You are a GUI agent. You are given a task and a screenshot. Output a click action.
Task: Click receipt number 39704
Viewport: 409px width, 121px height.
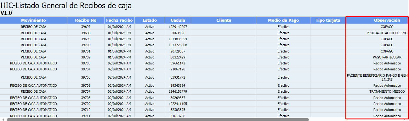point(86,69)
